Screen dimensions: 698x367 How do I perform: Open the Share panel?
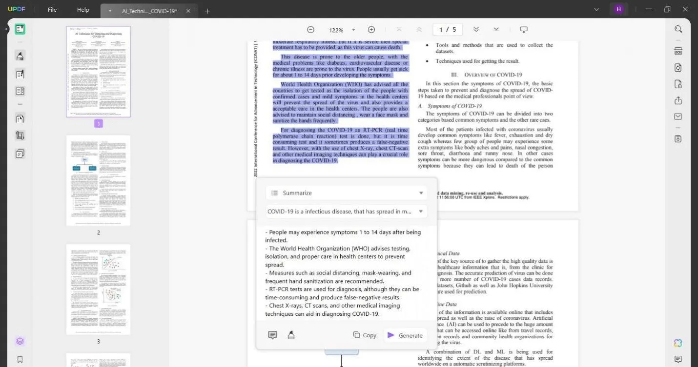[678, 100]
